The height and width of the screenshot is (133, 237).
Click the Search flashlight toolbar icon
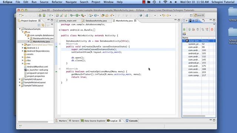[111, 16]
